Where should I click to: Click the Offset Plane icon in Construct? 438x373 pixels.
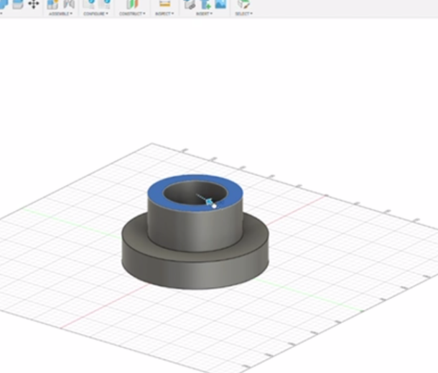[132, 4]
